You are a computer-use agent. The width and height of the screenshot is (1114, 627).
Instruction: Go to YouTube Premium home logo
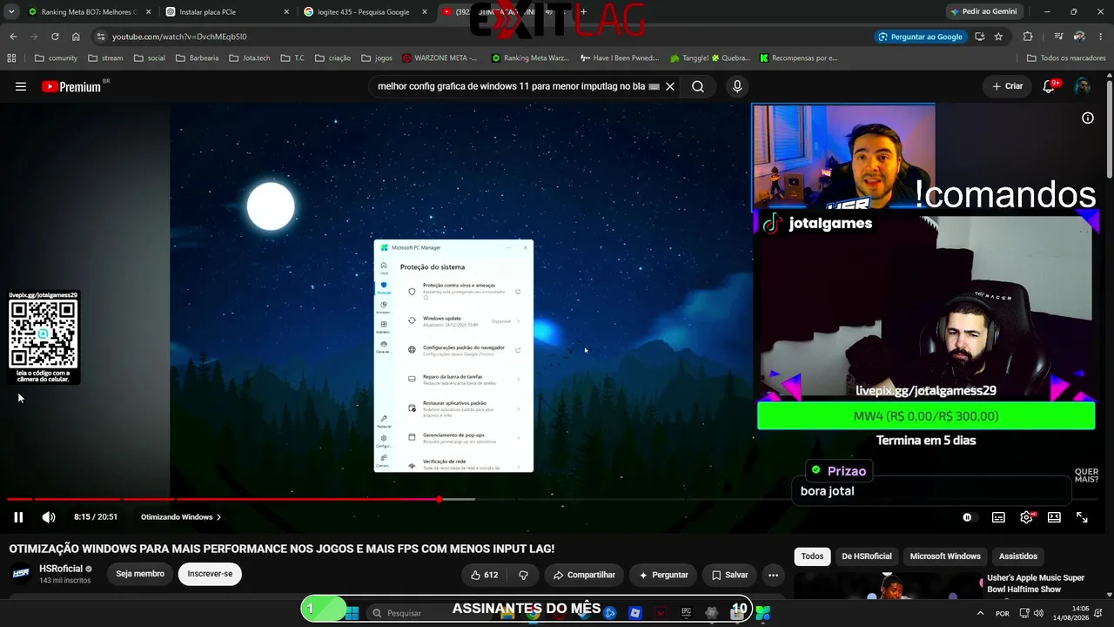click(72, 86)
